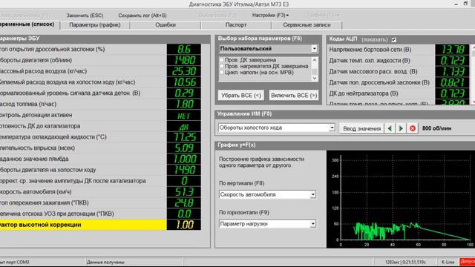Click Датчик темп. охл. жидкости (В)

click(398, 61)
